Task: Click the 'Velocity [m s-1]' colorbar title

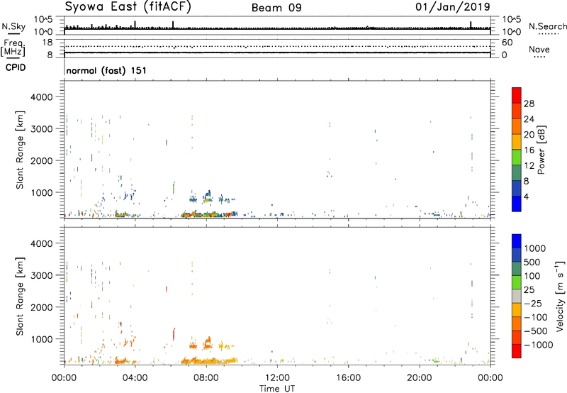Action: click(x=559, y=296)
